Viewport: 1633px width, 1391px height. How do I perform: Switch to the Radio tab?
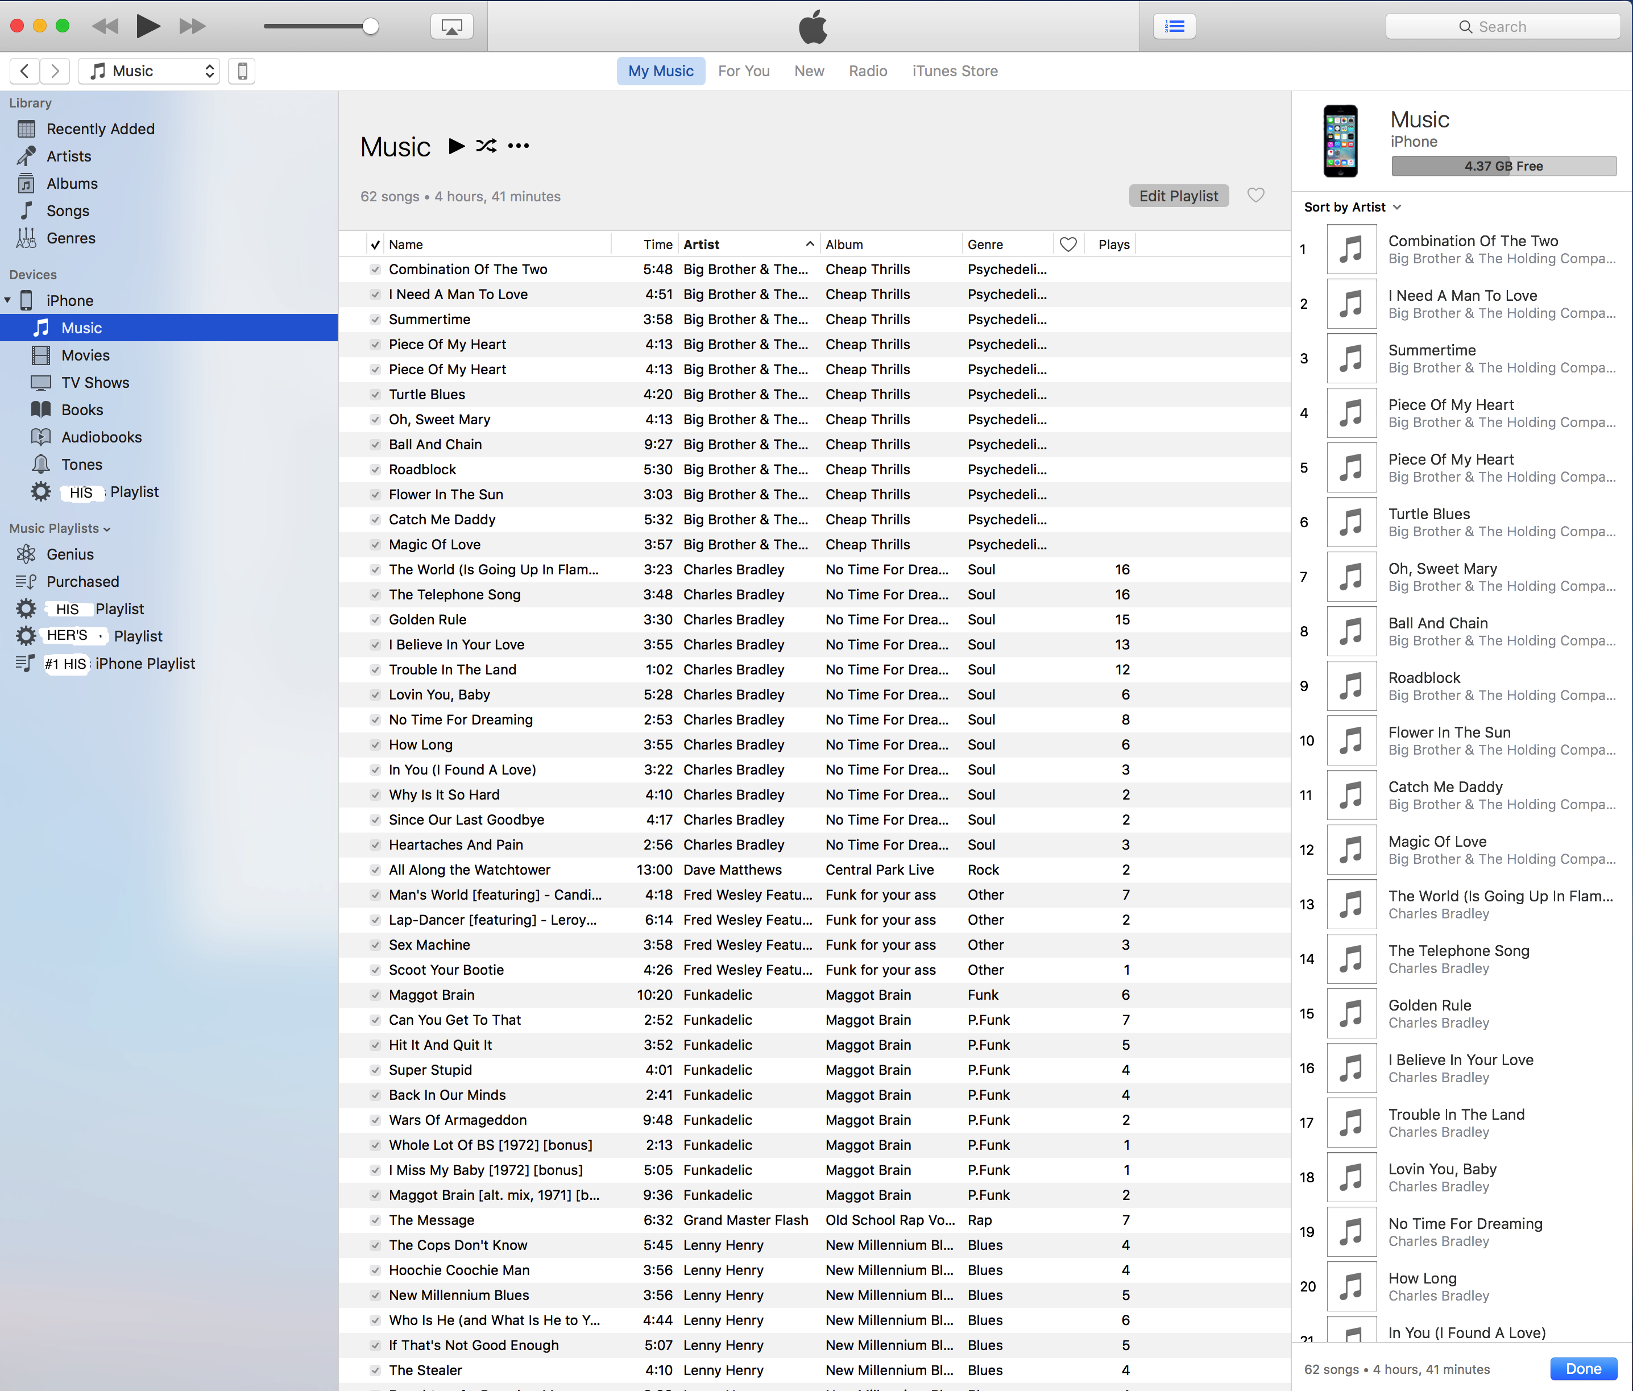[x=868, y=71]
